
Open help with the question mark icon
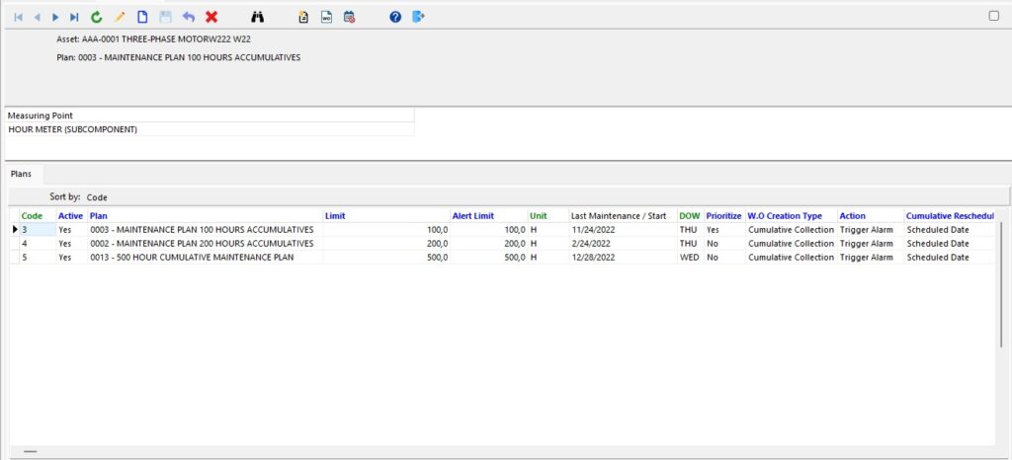(x=395, y=18)
